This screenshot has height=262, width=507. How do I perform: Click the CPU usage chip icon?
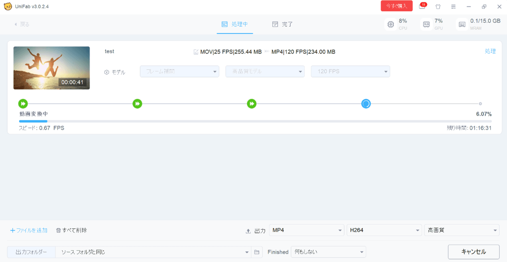pos(391,24)
